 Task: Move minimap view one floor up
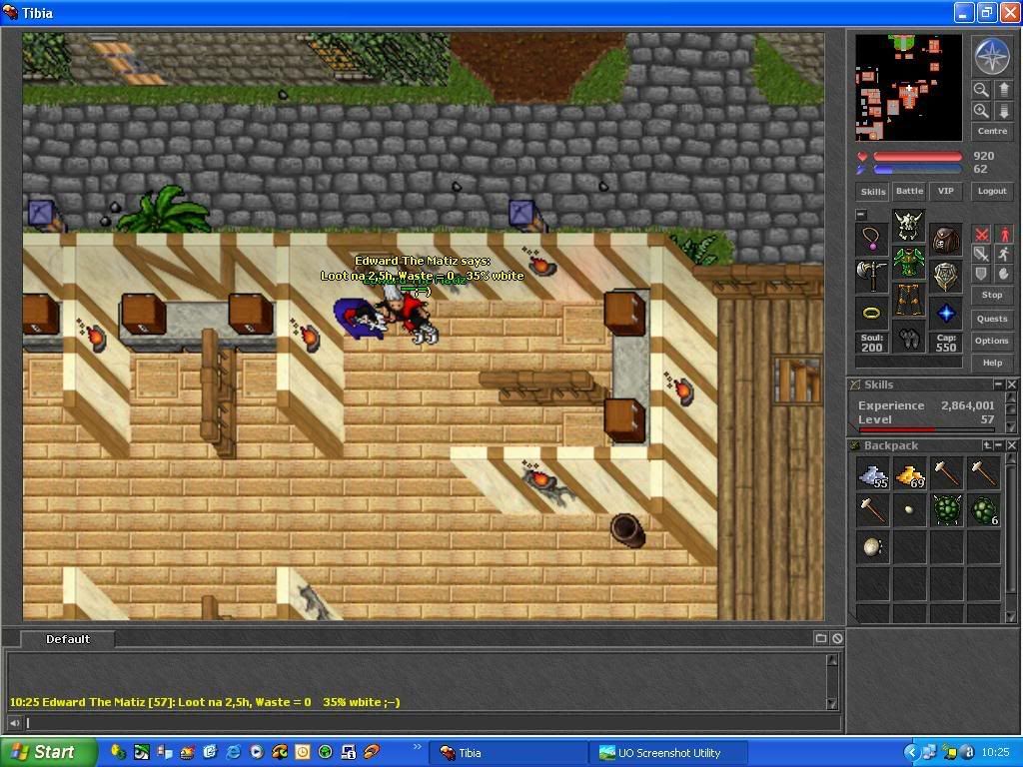(x=1003, y=89)
